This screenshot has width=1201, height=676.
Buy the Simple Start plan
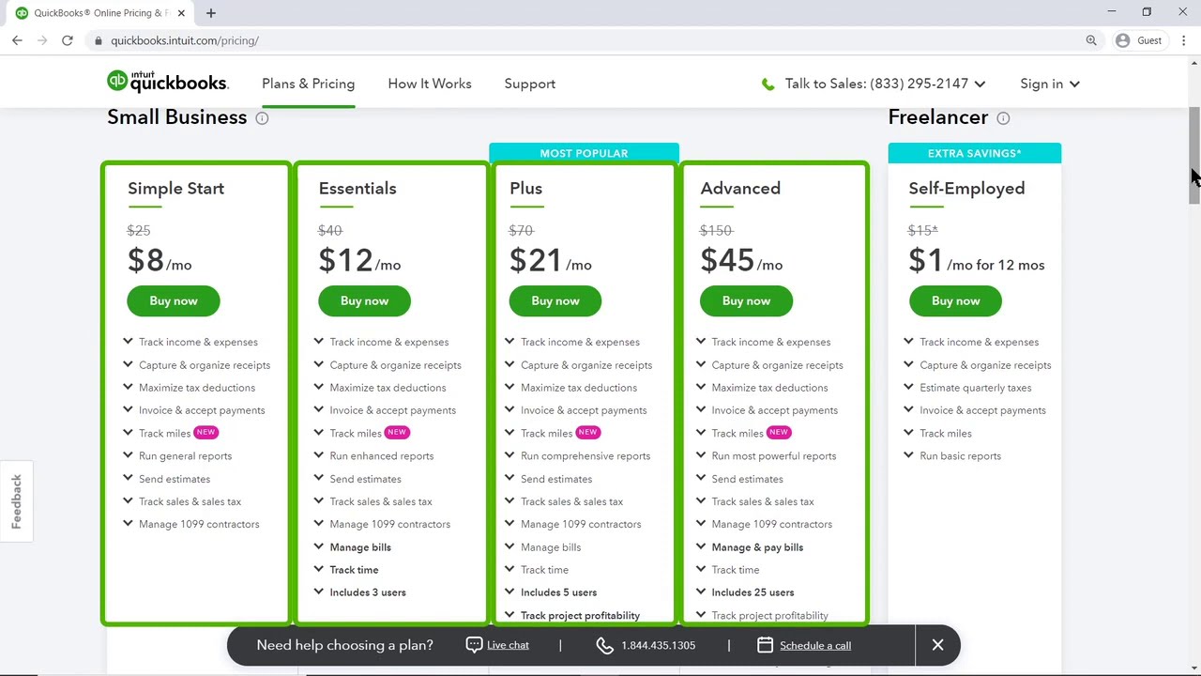coord(174,300)
